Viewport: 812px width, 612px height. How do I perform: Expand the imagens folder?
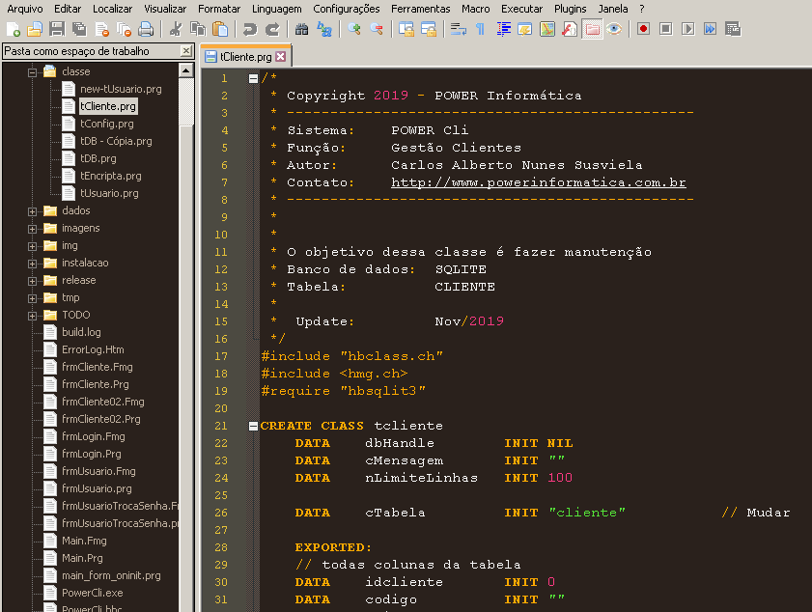click(32, 229)
